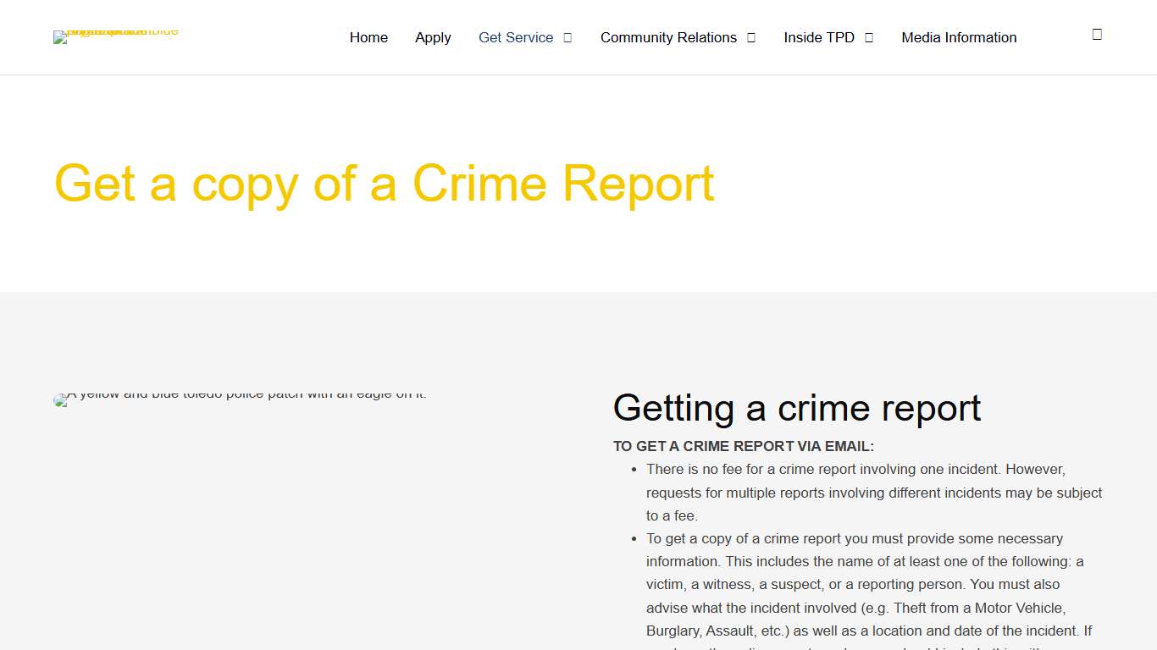Click the chevron icon beside Get Service
The height and width of the screenshot is (650, 1157).
point(568,37)
